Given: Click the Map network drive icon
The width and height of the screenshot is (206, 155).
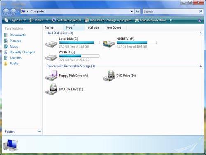Looking at the screenshot, I should pos(137,20).
